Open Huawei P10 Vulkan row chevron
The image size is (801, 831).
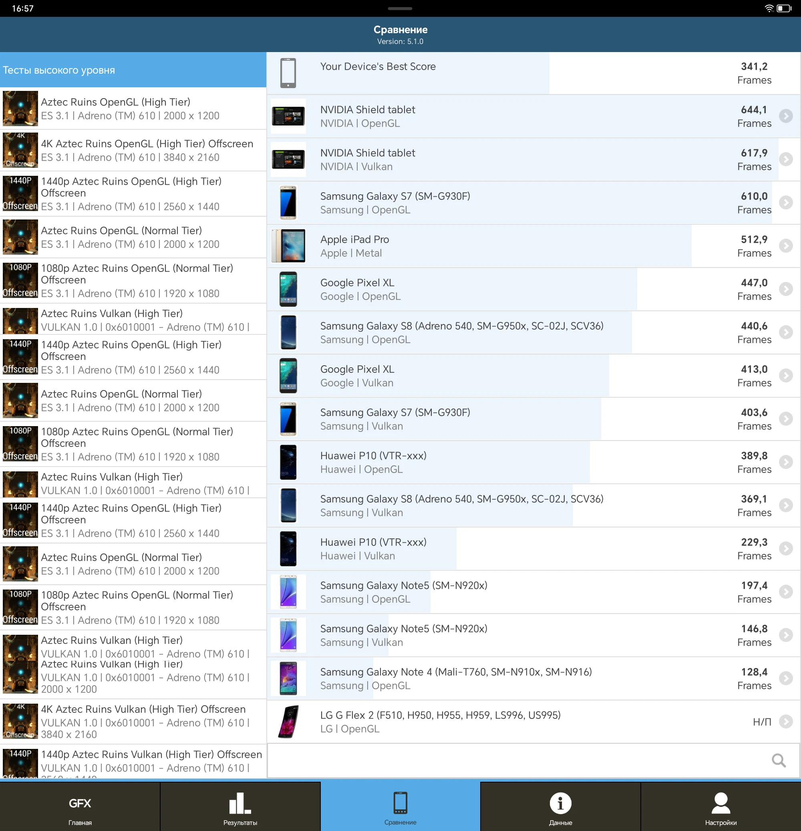pos(786,549)
